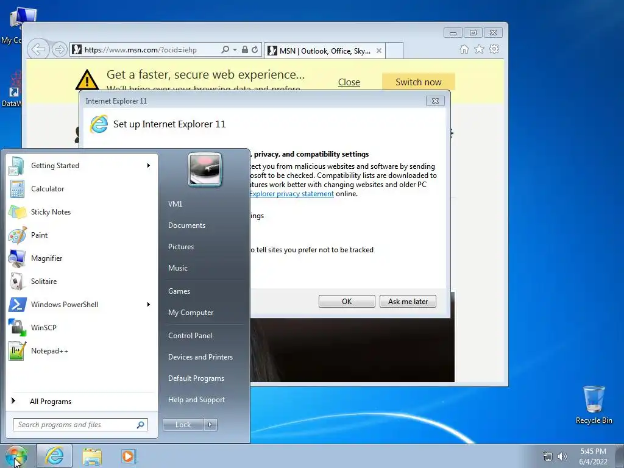Open shutdown options arrow next to Lock

(x=210, y=425)
